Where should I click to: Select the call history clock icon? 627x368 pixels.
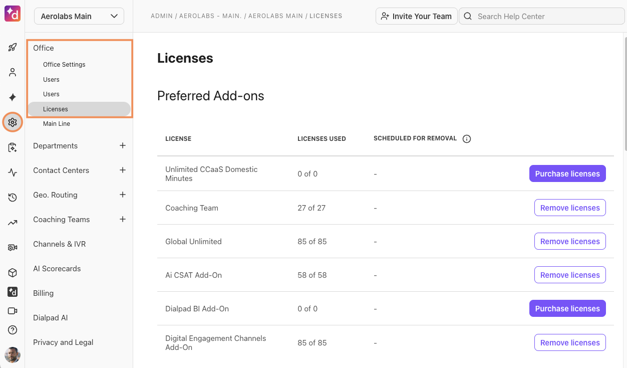point(12,198)
